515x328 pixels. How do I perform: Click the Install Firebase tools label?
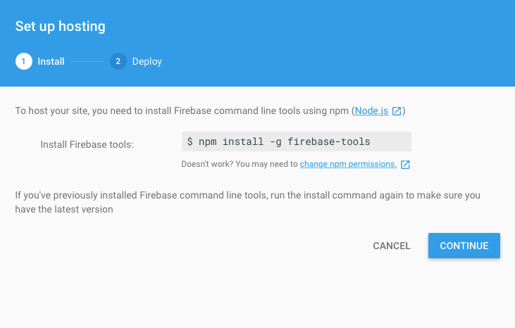pos(87,145)
